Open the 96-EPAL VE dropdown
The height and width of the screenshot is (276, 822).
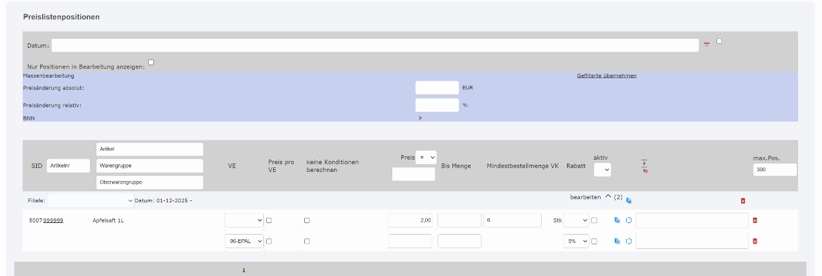244,241
